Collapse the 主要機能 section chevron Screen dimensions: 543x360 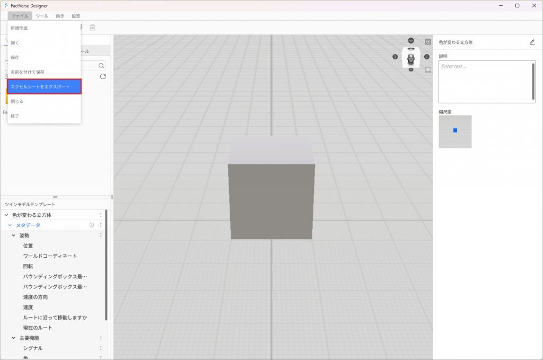pyautogui.click(x=14, y=338)
